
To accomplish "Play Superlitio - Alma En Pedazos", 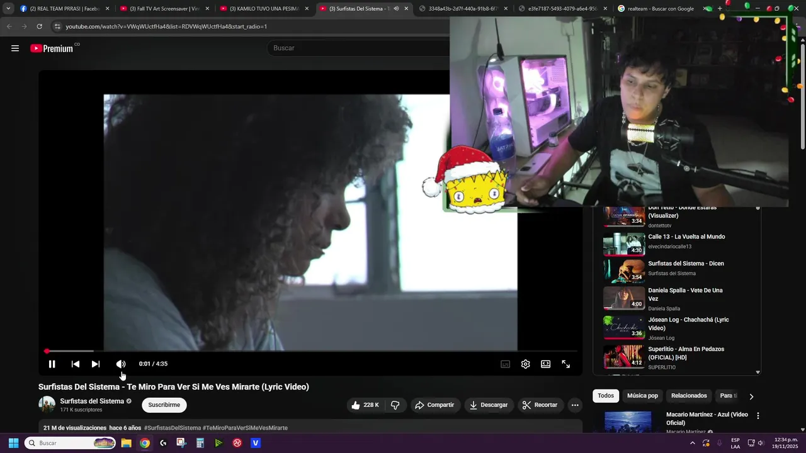I will [686, 353].
